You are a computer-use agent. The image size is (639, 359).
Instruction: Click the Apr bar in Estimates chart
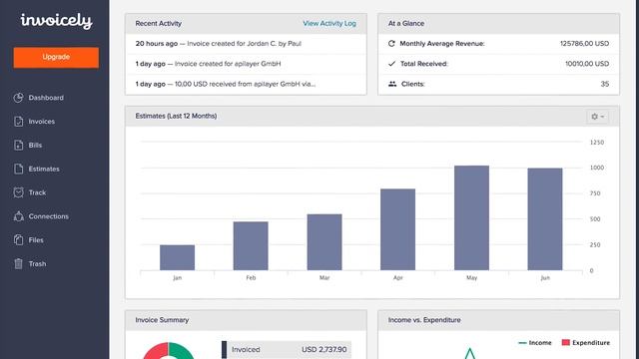tap(397, 229)
